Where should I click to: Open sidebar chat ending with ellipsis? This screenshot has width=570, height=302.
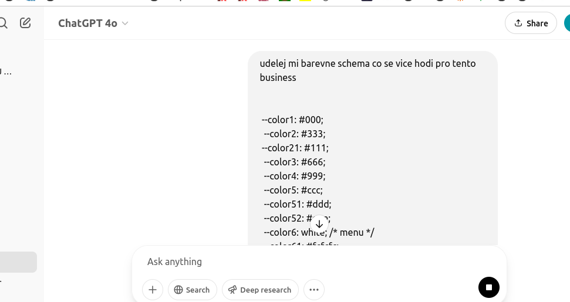tap(6, 72)
